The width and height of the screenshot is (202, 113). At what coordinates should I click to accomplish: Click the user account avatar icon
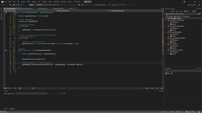184,2
